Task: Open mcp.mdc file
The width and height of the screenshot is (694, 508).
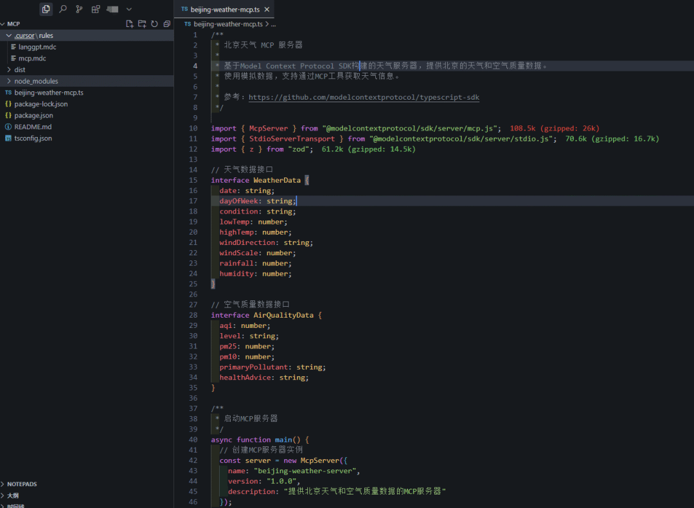Action: 32,59
